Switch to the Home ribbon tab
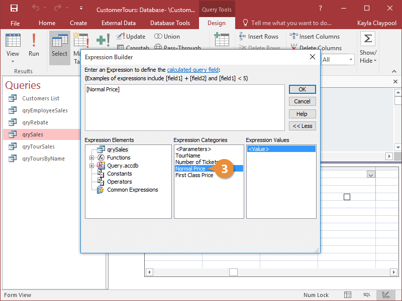The image size is (402, 301). coord(47,23)
